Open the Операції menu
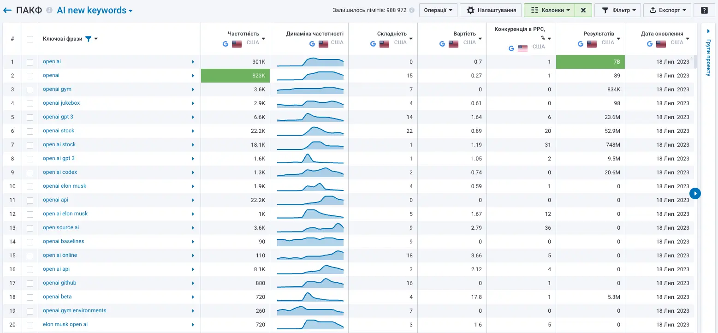Viewport: 718px width, 333px height. click(x=437, y=10)
